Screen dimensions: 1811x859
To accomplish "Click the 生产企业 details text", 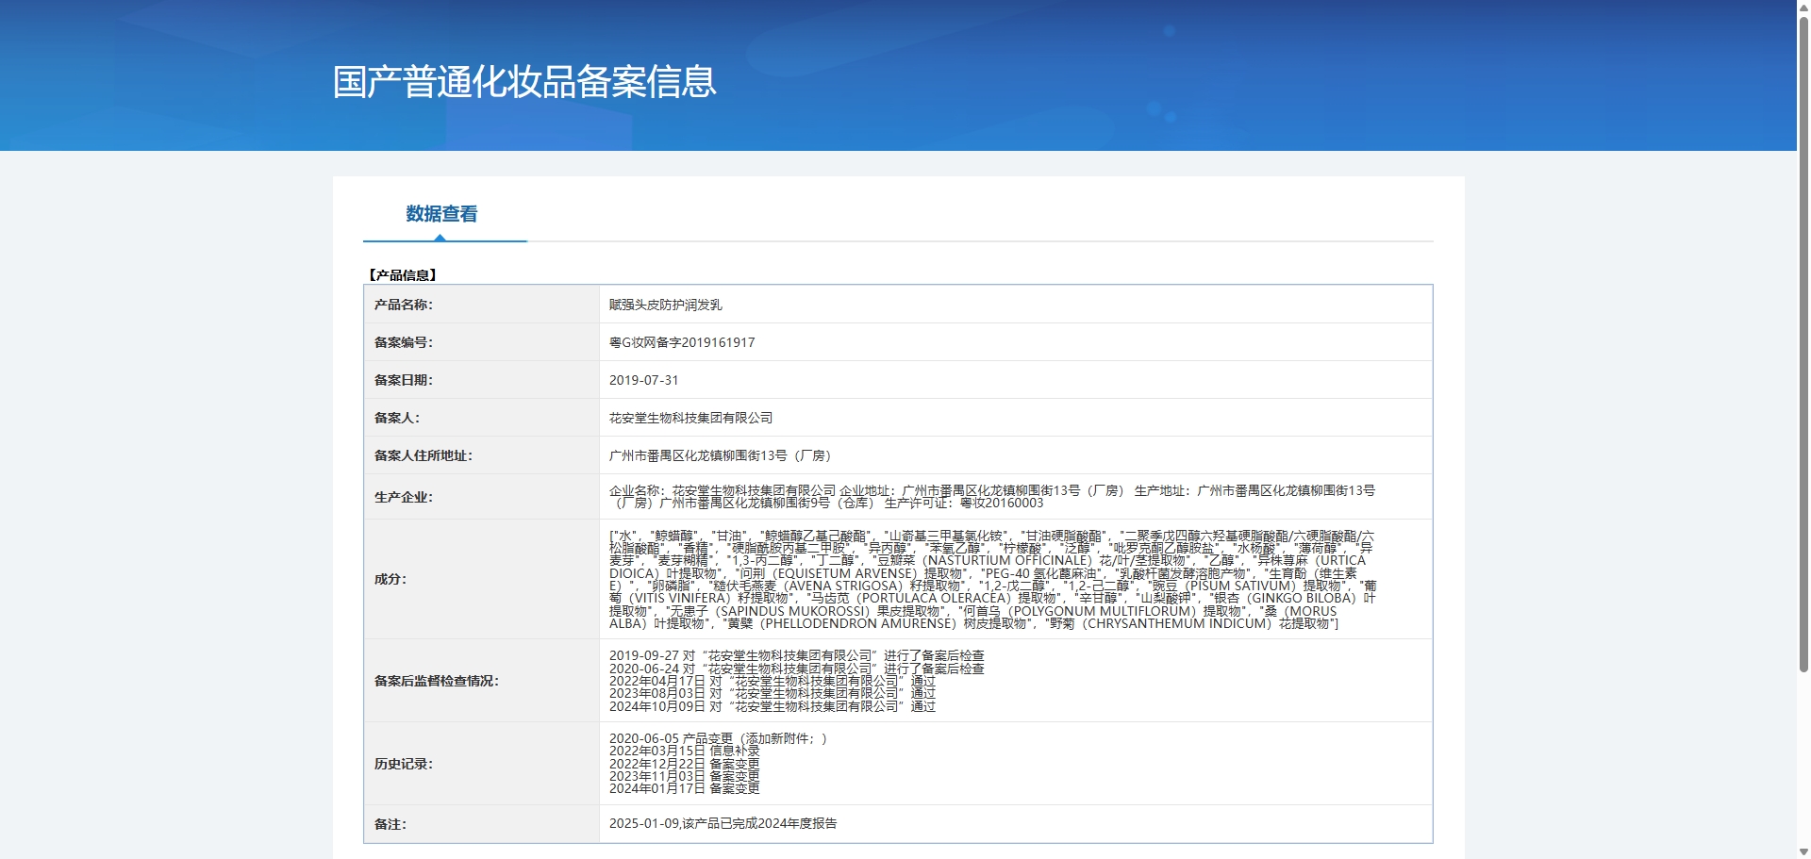I will 990,497.
